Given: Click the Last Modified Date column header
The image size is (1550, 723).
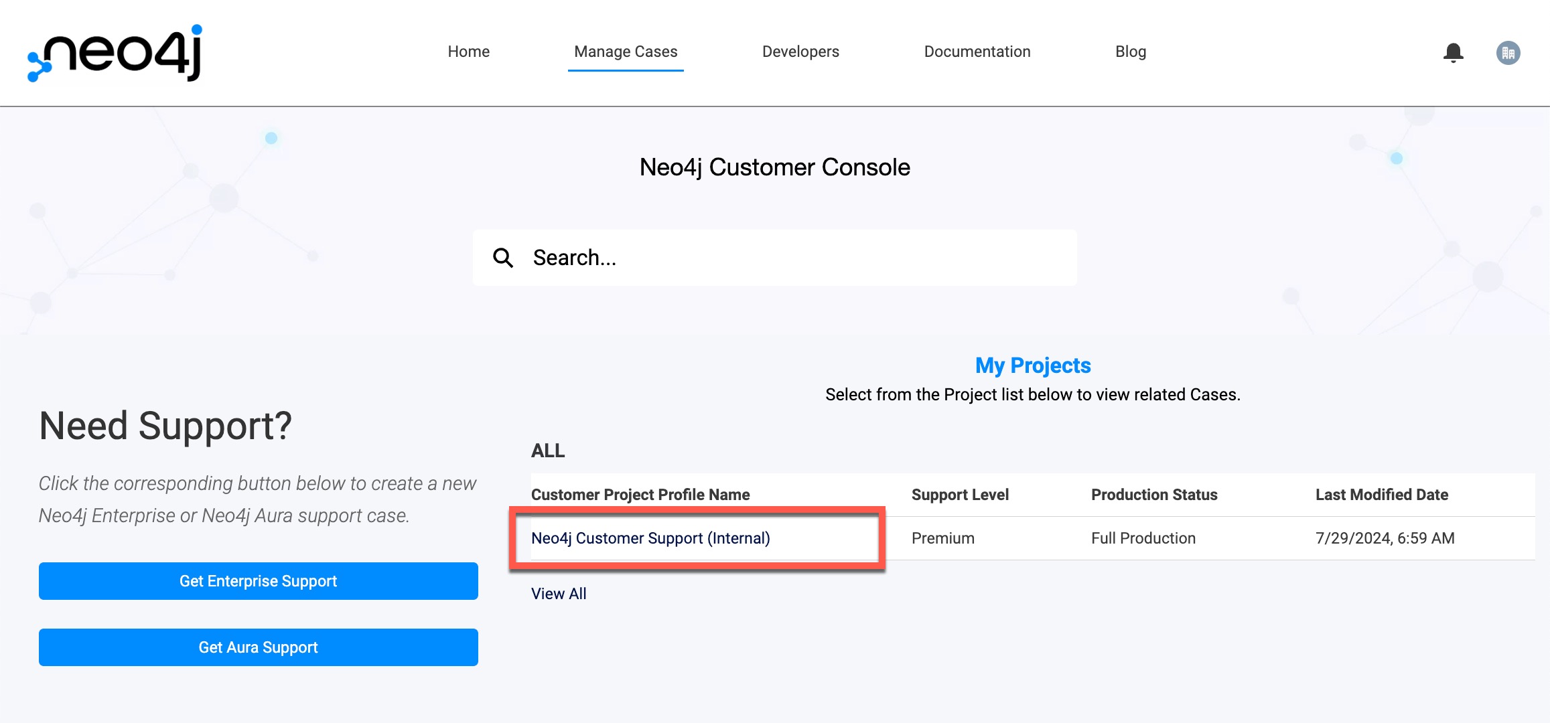Looking at the screenshot, I should [x=1382, y=495].
